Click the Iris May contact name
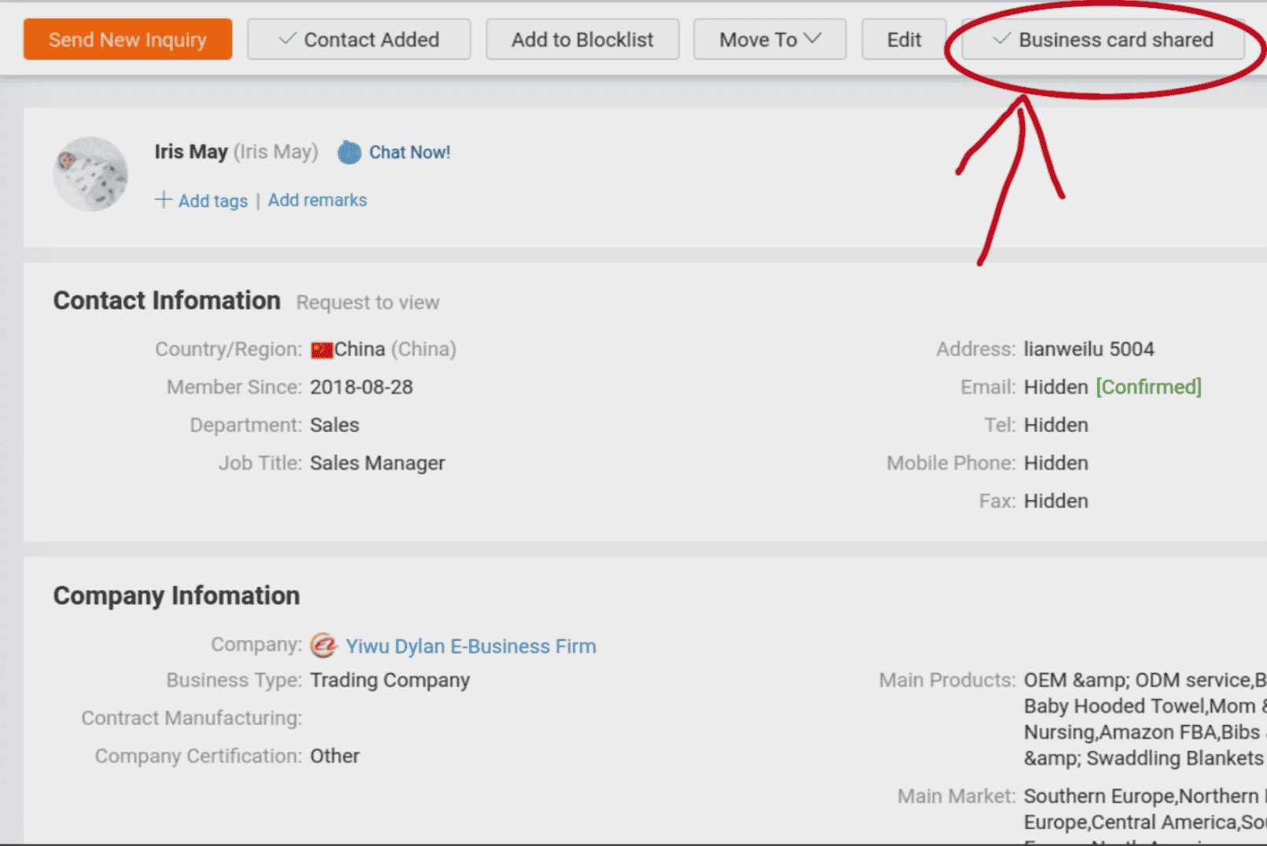Viewport: 1267px width, 846px height. [191, 152]
